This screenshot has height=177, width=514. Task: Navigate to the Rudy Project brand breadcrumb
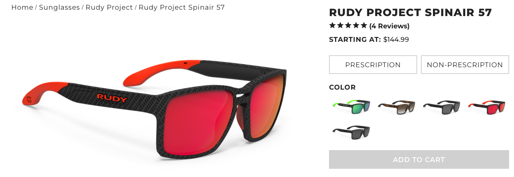(109, 7)
